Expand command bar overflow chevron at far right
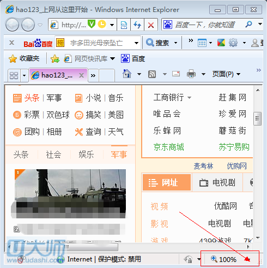 259,70
